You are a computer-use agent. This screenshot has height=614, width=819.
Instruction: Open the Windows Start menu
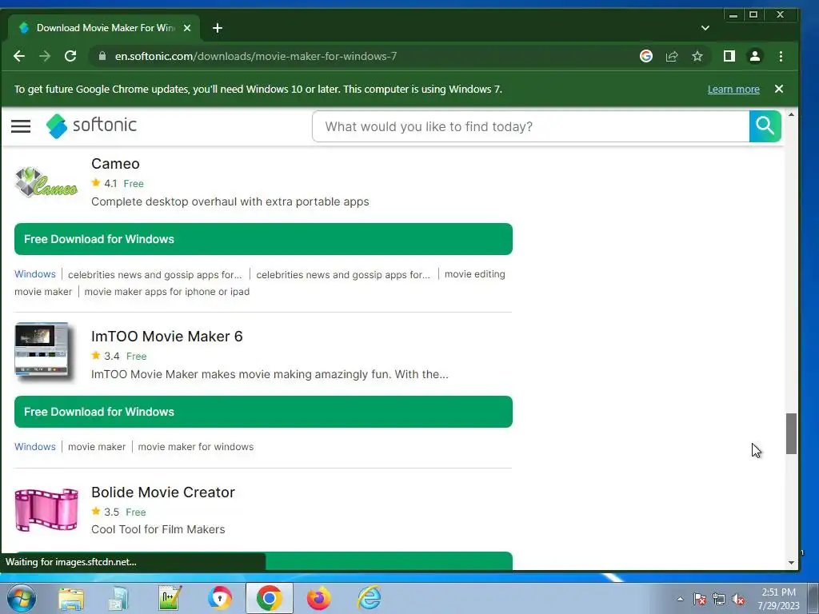click(x=22, y=598)
